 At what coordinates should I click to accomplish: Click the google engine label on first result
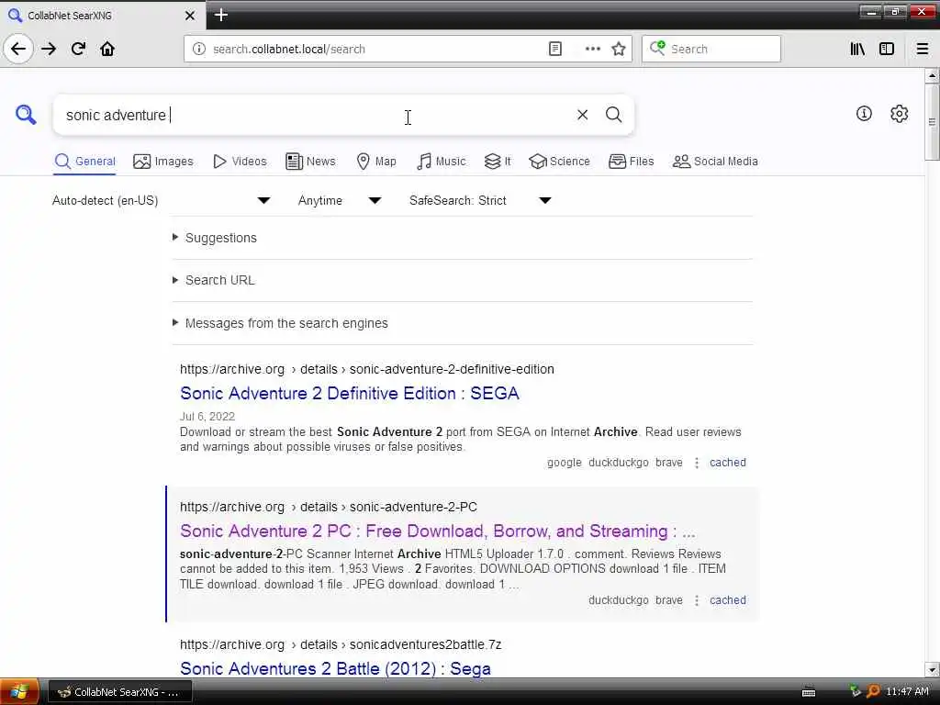pos(565,463)
